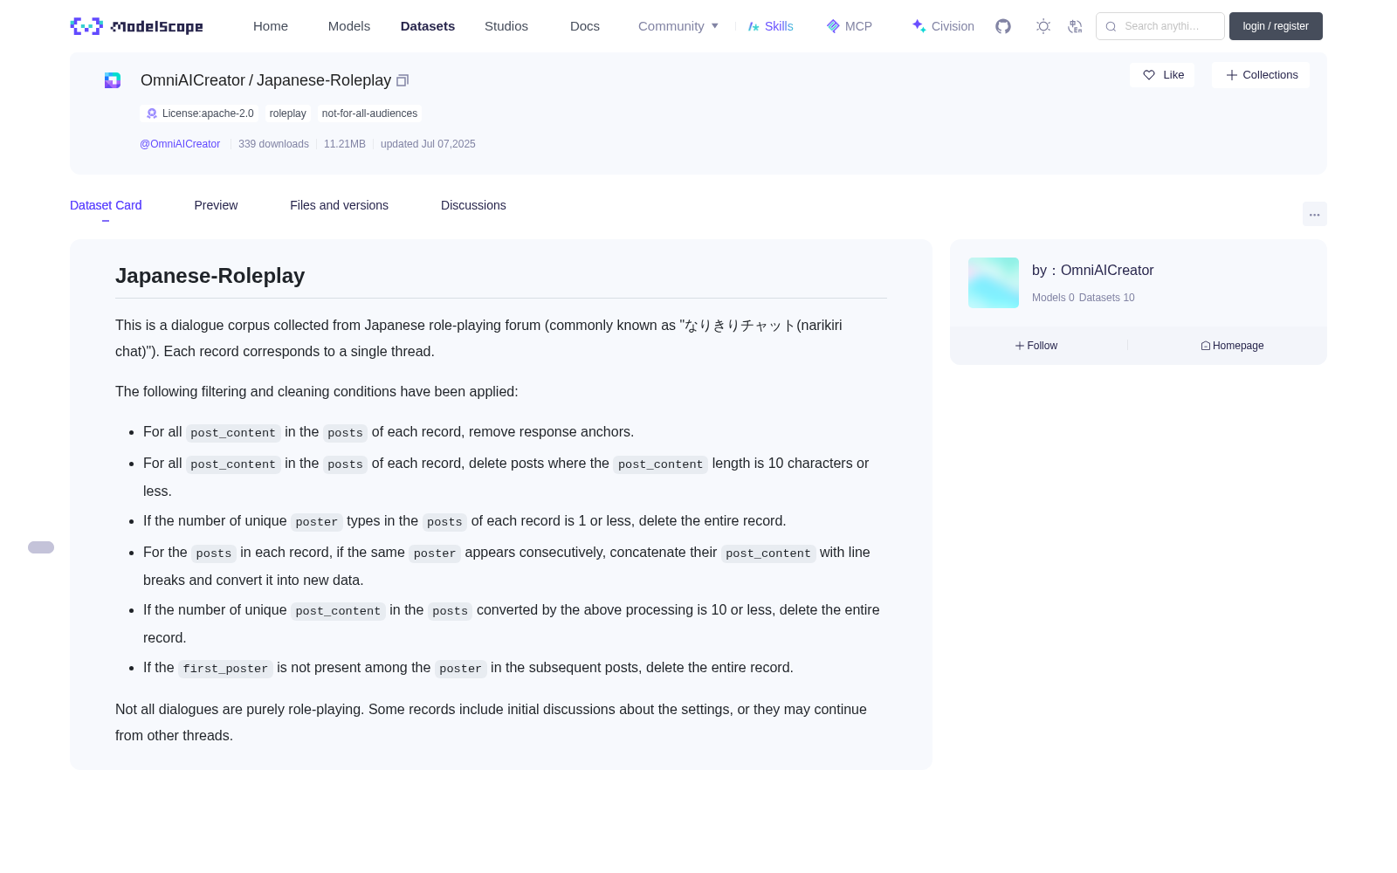Click the plus icon for Collections

[x=1232, y=75]
